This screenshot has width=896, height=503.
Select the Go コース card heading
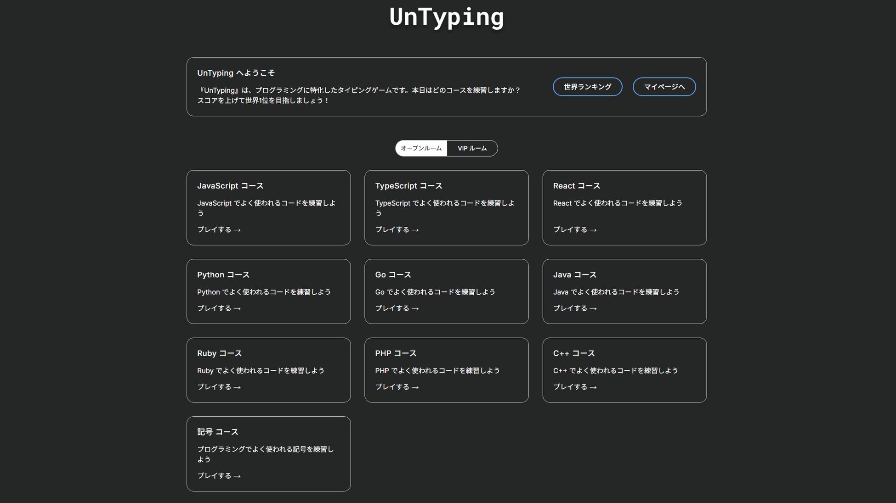[x=393, y=274]
